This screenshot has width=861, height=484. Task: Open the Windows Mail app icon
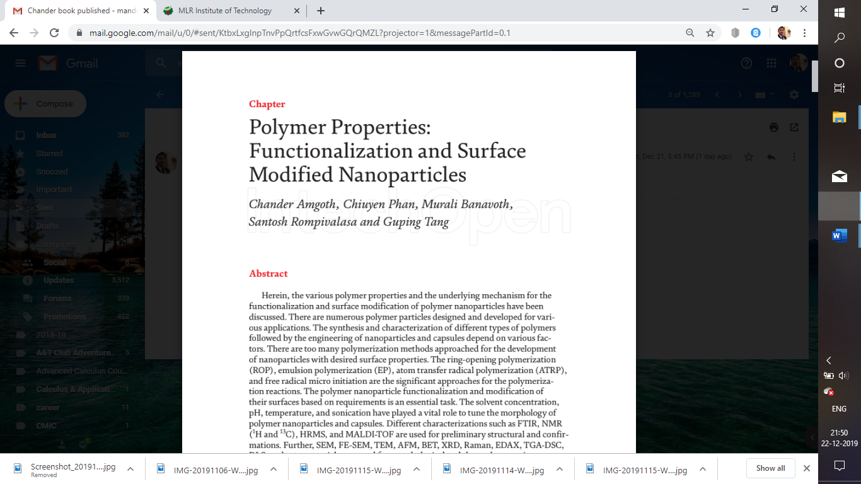click(x=839, y=176)
